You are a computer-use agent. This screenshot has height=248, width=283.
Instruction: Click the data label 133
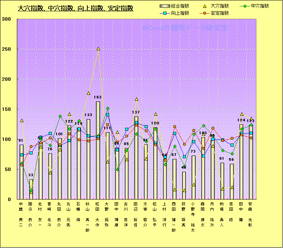[88, 115]
